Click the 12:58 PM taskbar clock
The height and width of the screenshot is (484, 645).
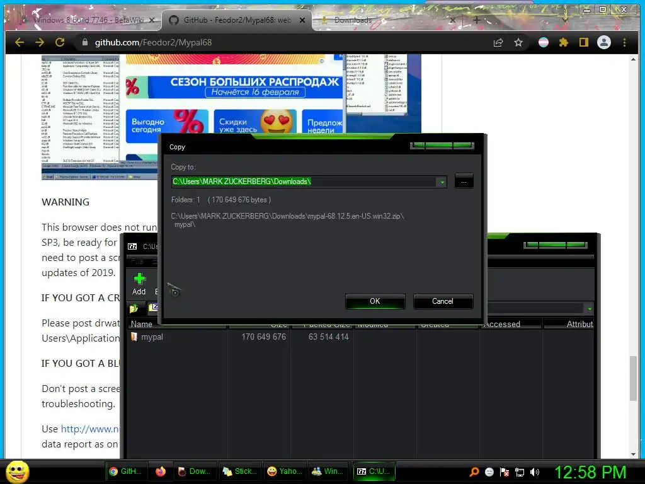pos(591,472)
